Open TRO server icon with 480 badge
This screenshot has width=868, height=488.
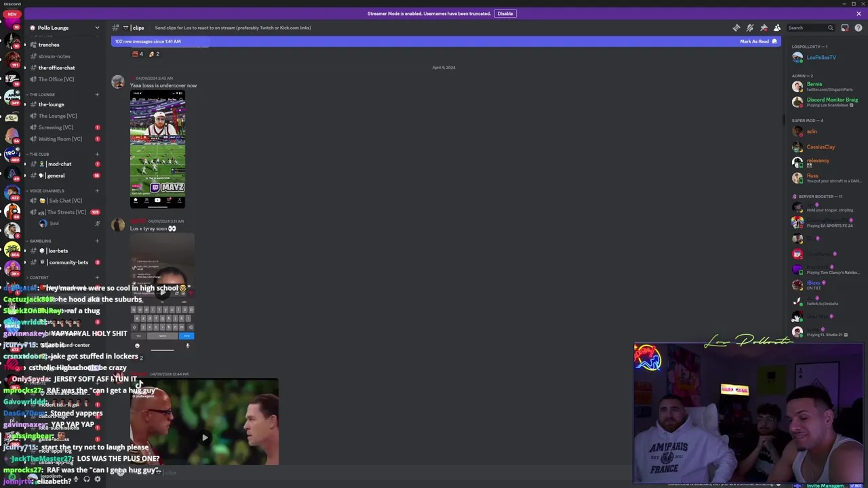coord(12,154)
